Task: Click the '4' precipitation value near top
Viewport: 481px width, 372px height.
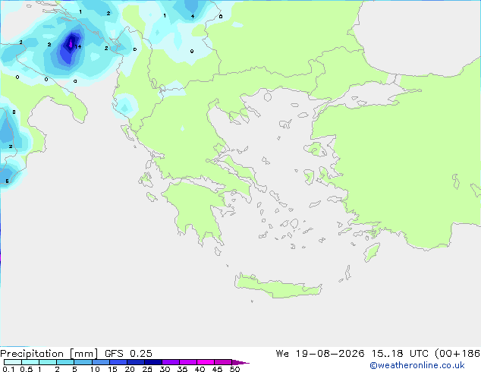Action: (x=193, y=16)
